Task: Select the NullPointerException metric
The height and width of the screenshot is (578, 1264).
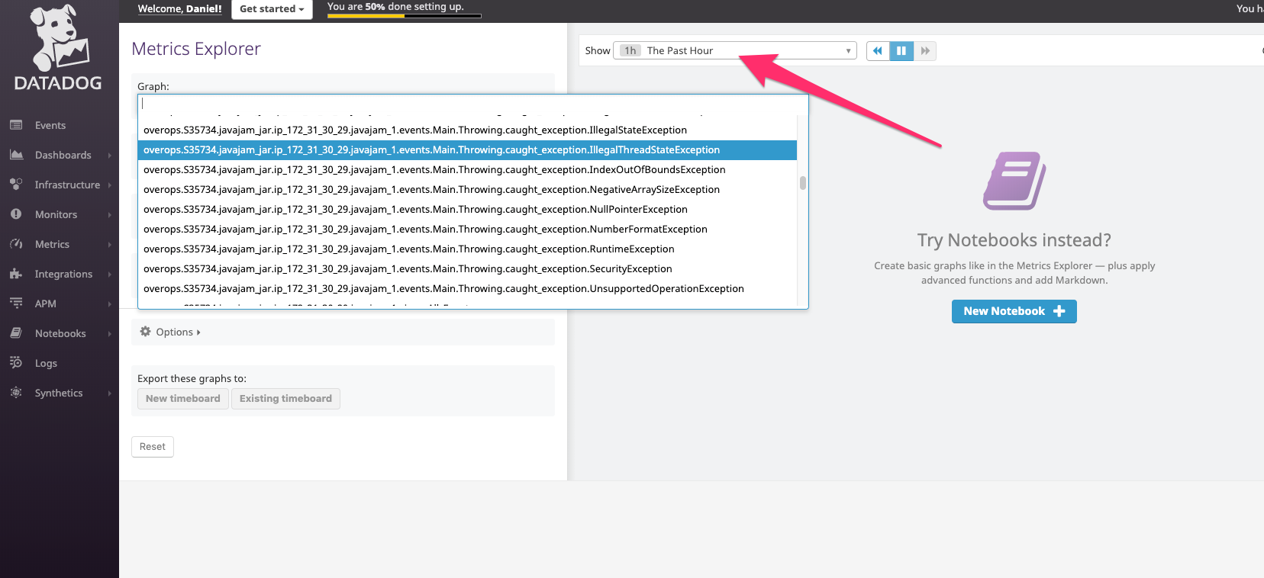Action: click(x=467, y=210)
